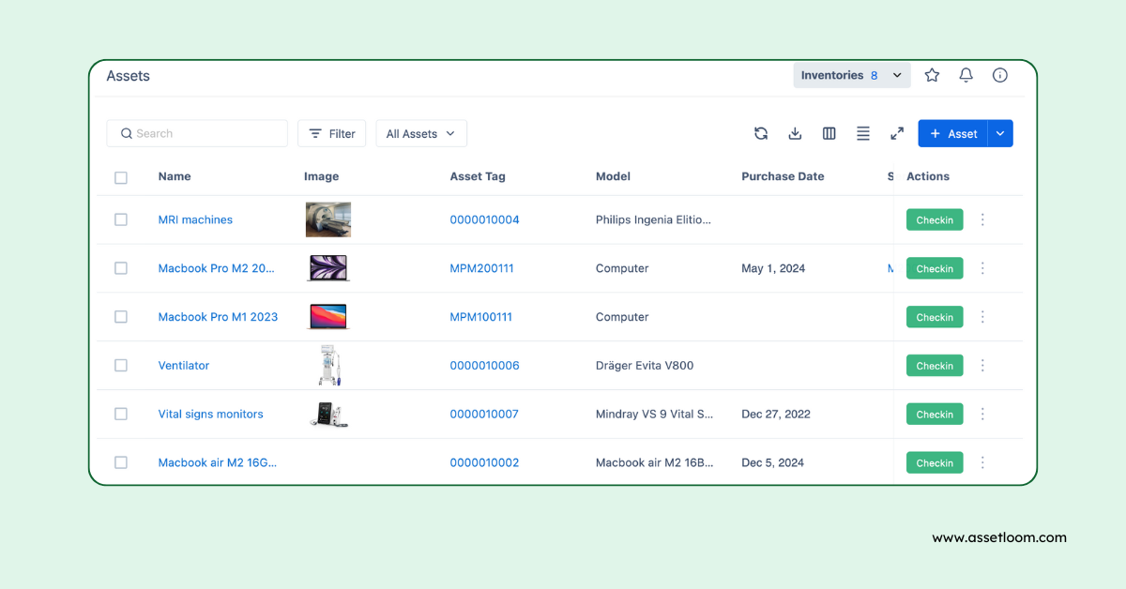Tick the Ventilator row checkbox

121,366
